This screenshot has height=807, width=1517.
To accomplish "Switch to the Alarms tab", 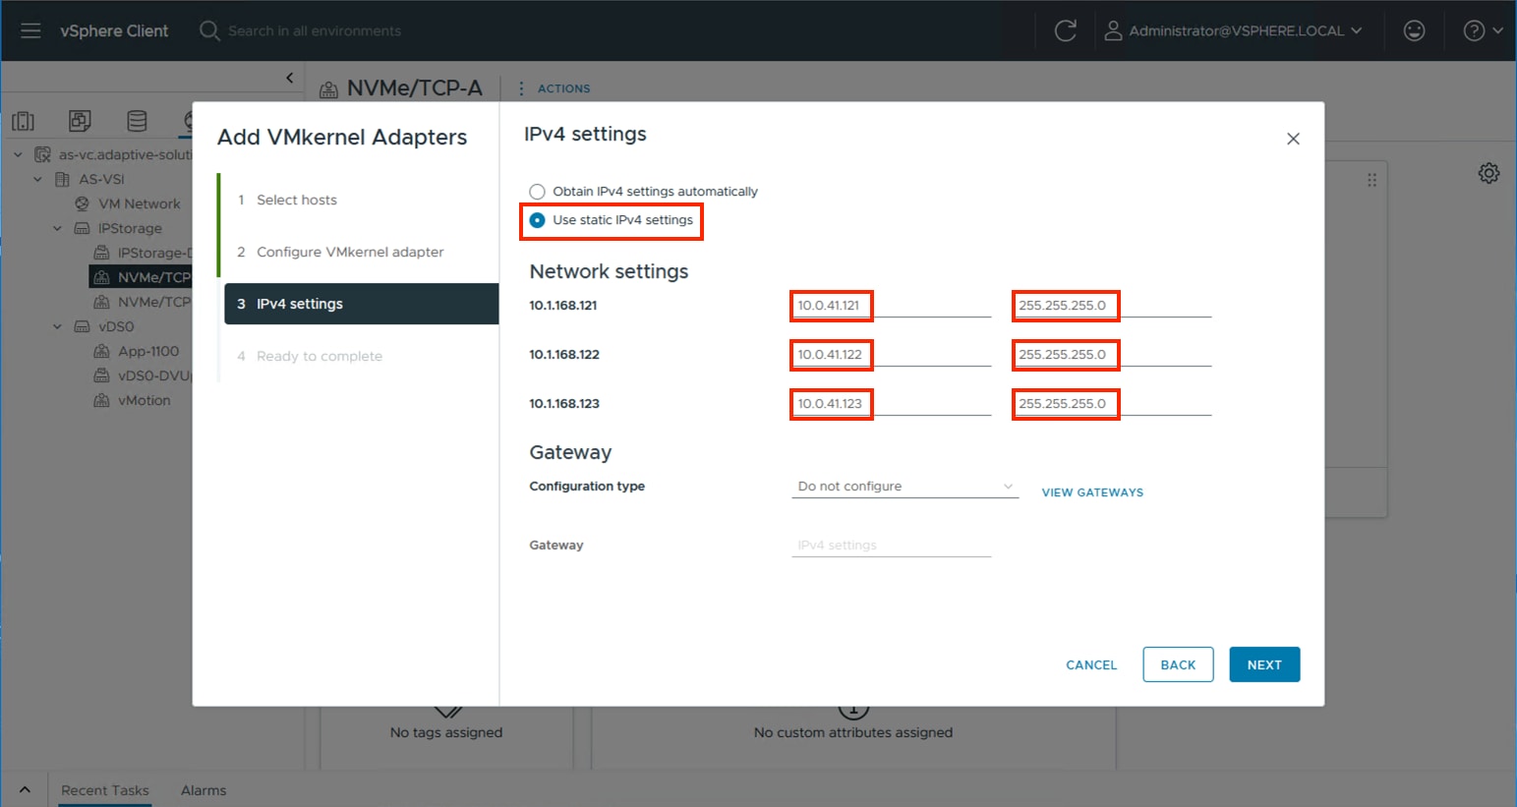I will click(x=204, y=790).
